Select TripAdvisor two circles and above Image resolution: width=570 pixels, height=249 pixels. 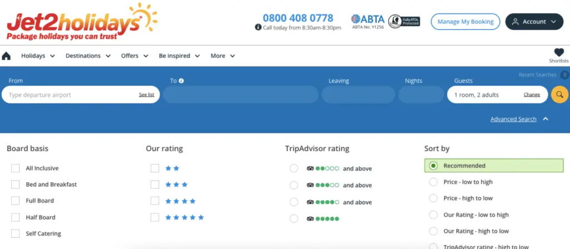[294, 168]
